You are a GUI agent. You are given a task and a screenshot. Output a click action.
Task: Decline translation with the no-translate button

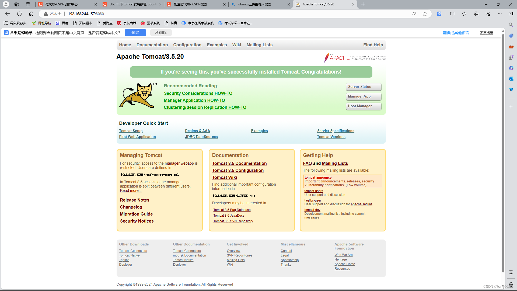[161, 33]
